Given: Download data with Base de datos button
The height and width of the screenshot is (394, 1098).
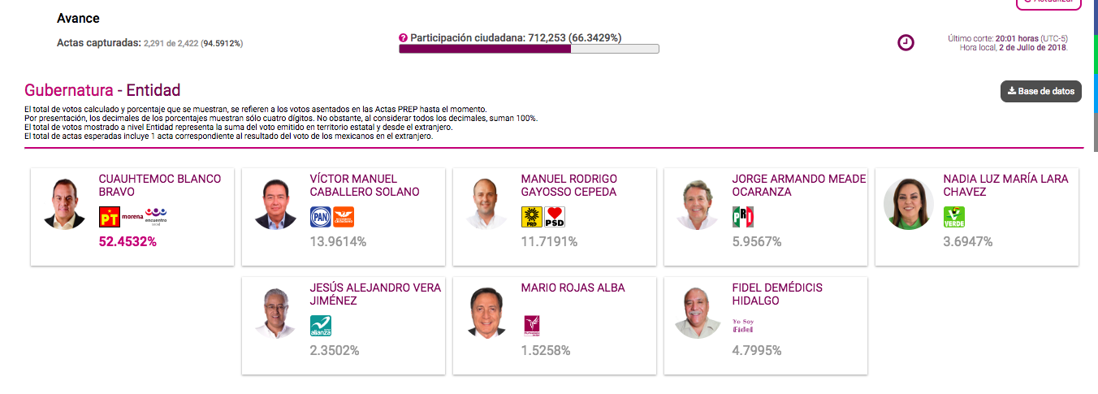Looking at the screenshot, I should [1041, 91].
